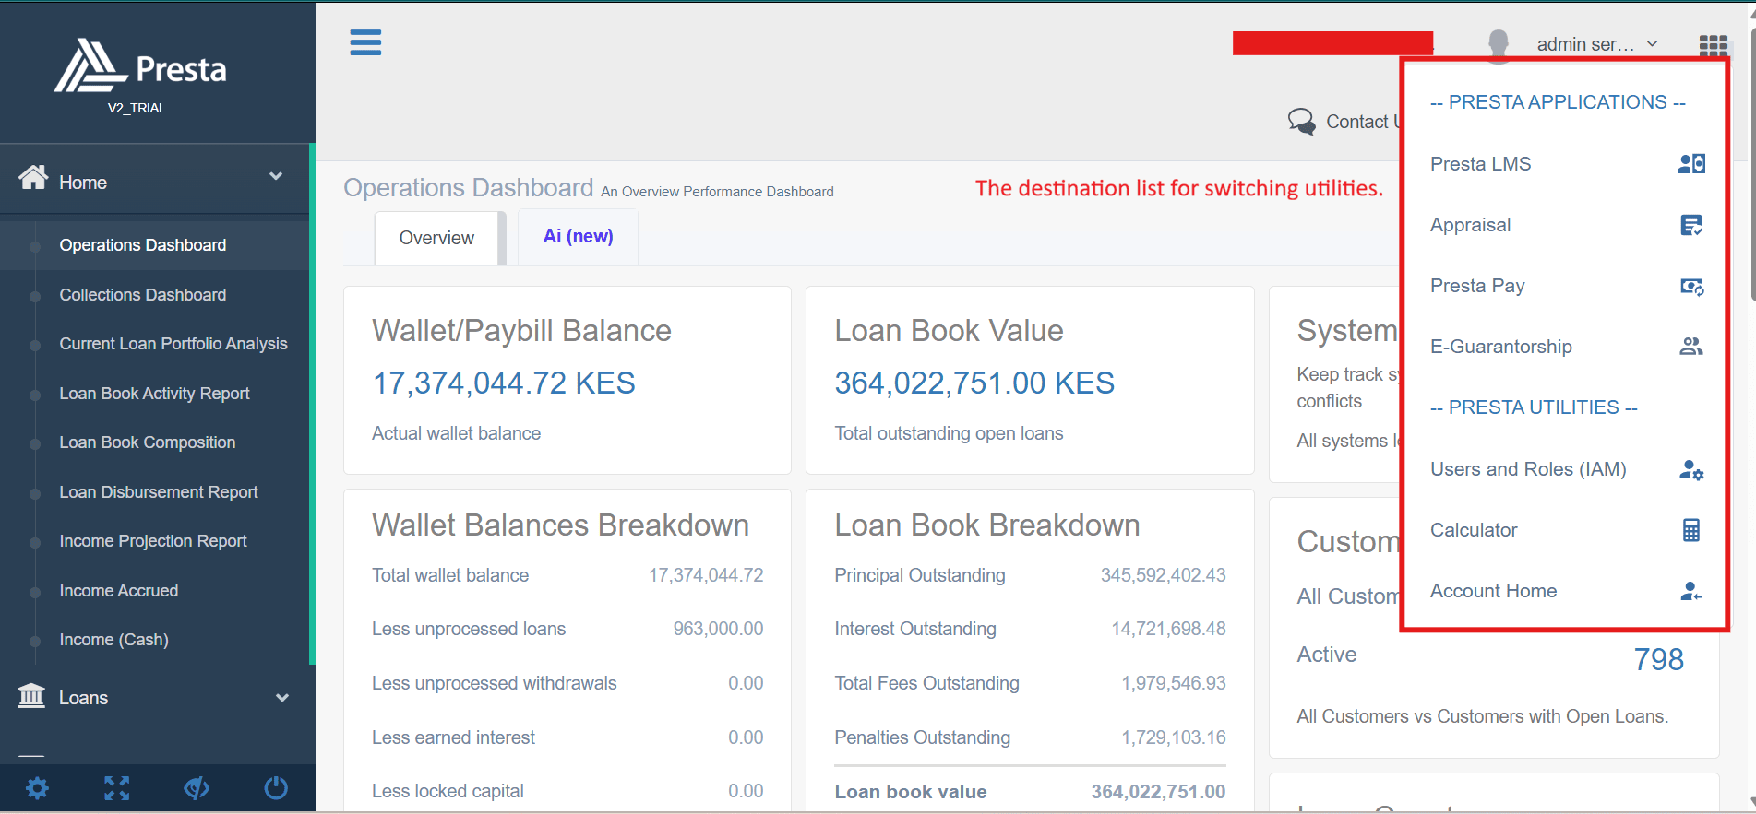Viewport: 1756px width, 814px height.
Task: Click the Loans bank icon
Action: (x=31, y=695)
